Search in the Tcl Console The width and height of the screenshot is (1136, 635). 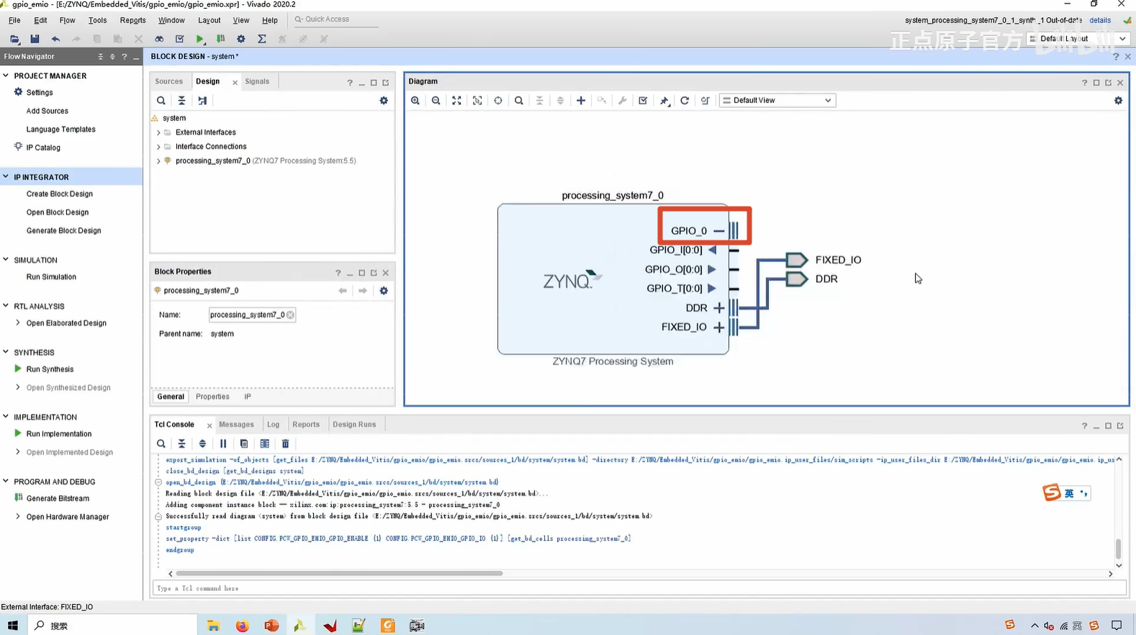point(161,444)
